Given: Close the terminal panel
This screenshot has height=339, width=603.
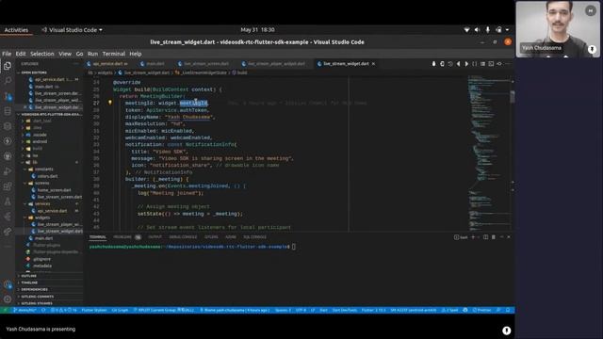Looking at the screenshot, I should (509, 237).
